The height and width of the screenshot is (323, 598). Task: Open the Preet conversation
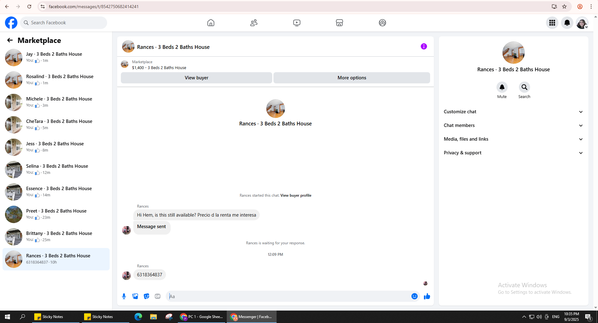[56, 214]
